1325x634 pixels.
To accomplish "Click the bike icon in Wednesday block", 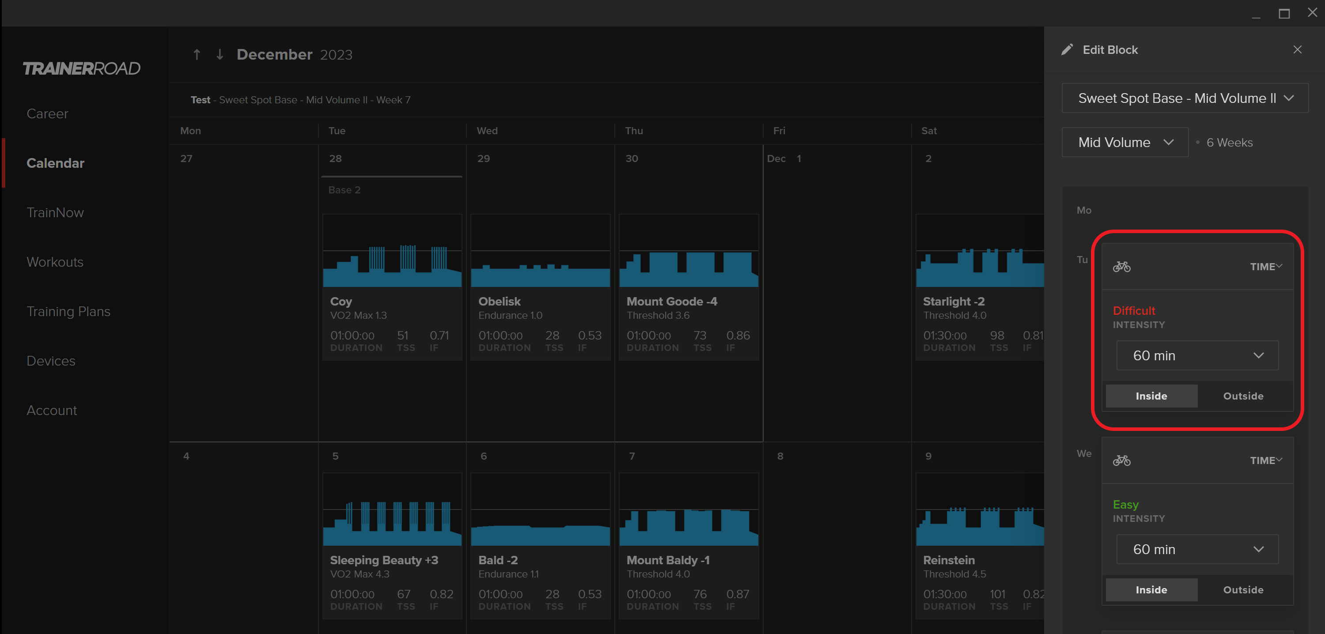I will 1121,460.
